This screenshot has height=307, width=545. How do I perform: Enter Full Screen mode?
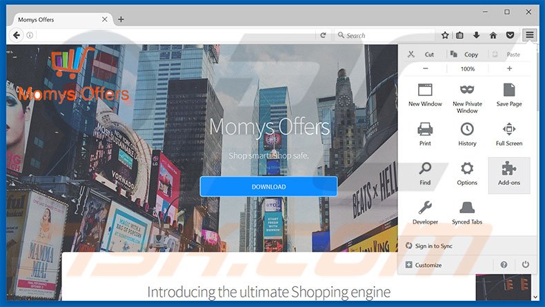(509, 135)
